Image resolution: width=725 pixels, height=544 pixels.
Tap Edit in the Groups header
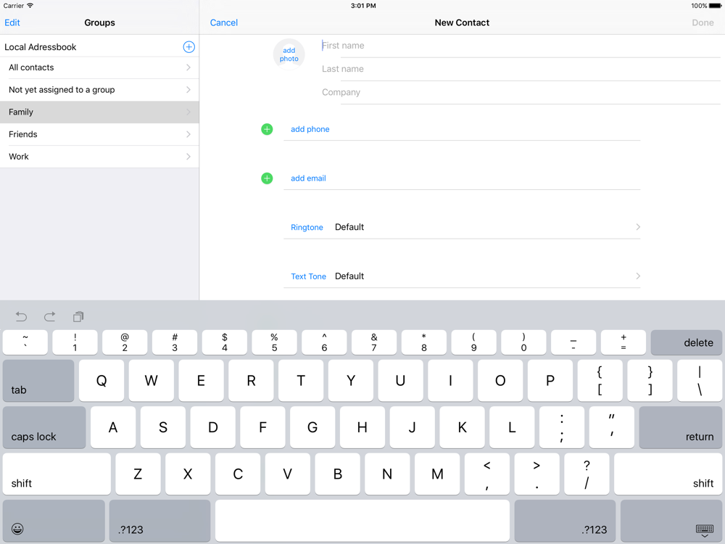[12, 22]
